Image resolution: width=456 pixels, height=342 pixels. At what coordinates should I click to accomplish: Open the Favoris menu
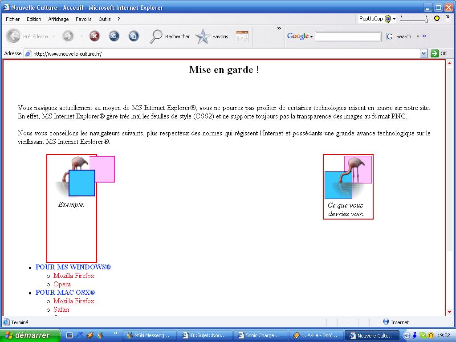pyautogui.click(x=83, y=19)
